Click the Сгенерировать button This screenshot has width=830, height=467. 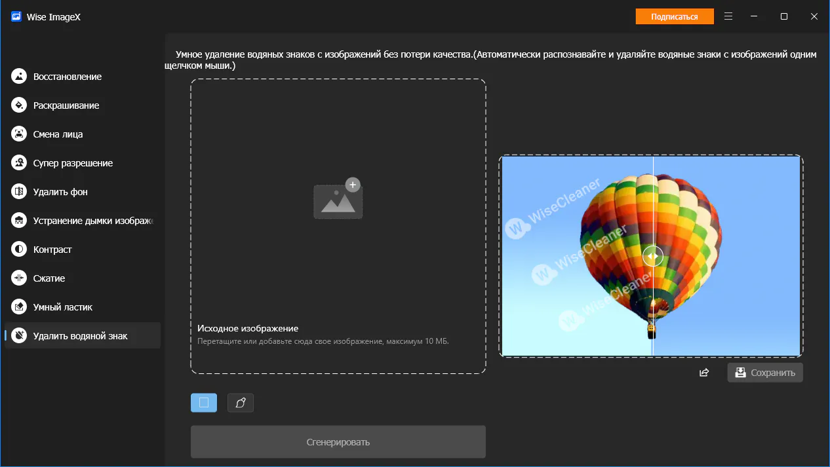[338, 442]
